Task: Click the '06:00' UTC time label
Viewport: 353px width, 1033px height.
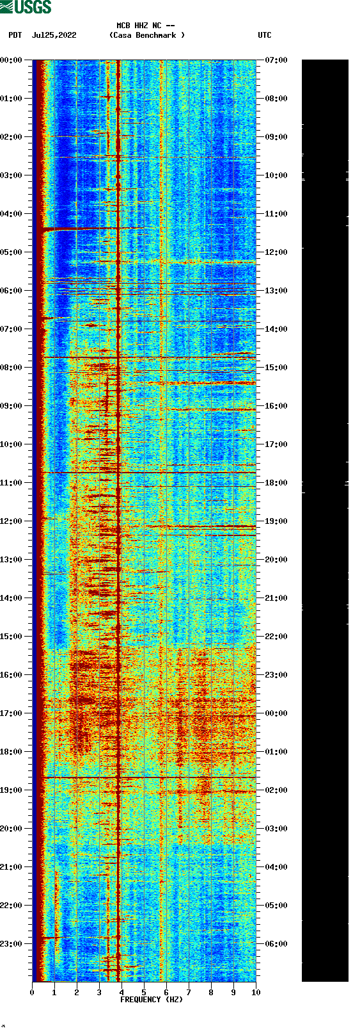Action: click(276, 944)
